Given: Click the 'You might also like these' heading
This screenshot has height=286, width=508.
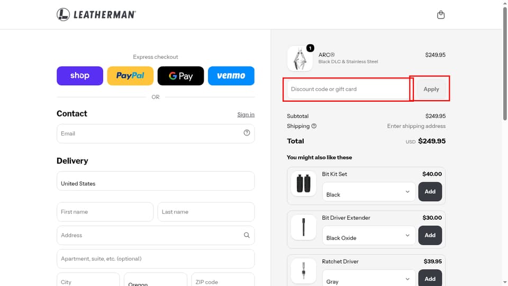Looking at the screenshot, I should 320,157.
